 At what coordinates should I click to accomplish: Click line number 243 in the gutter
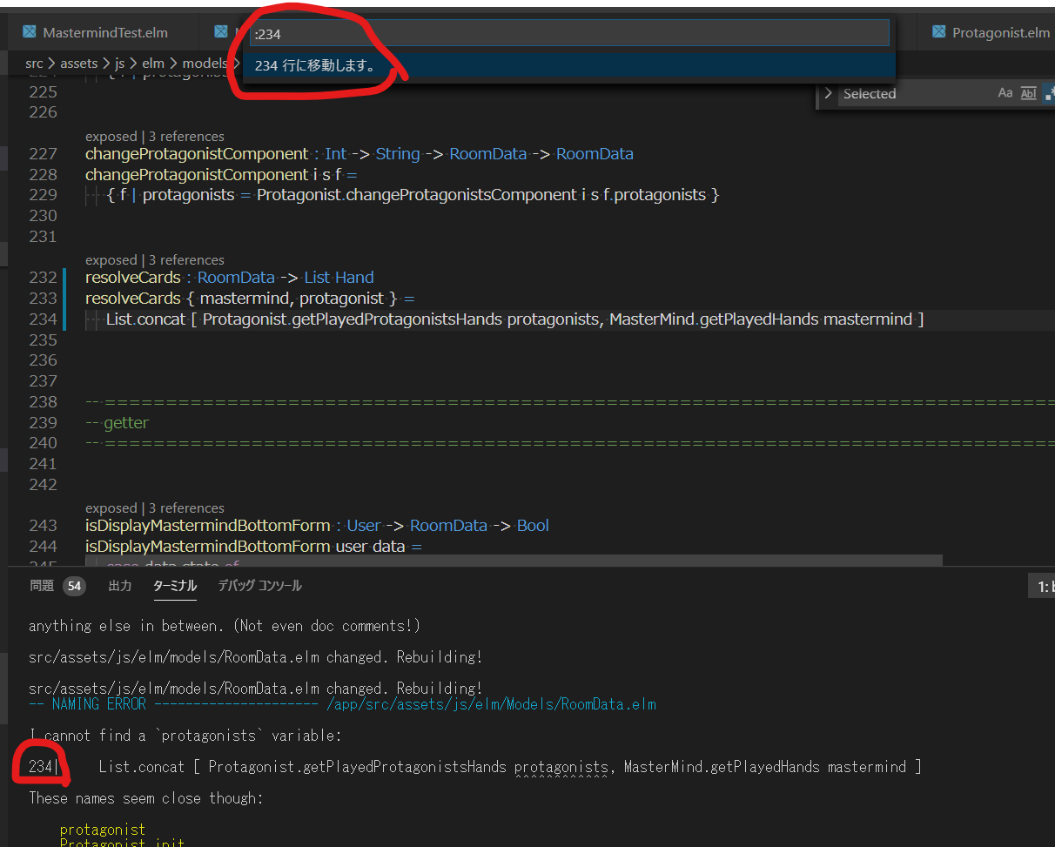click(x=43, y=526)
